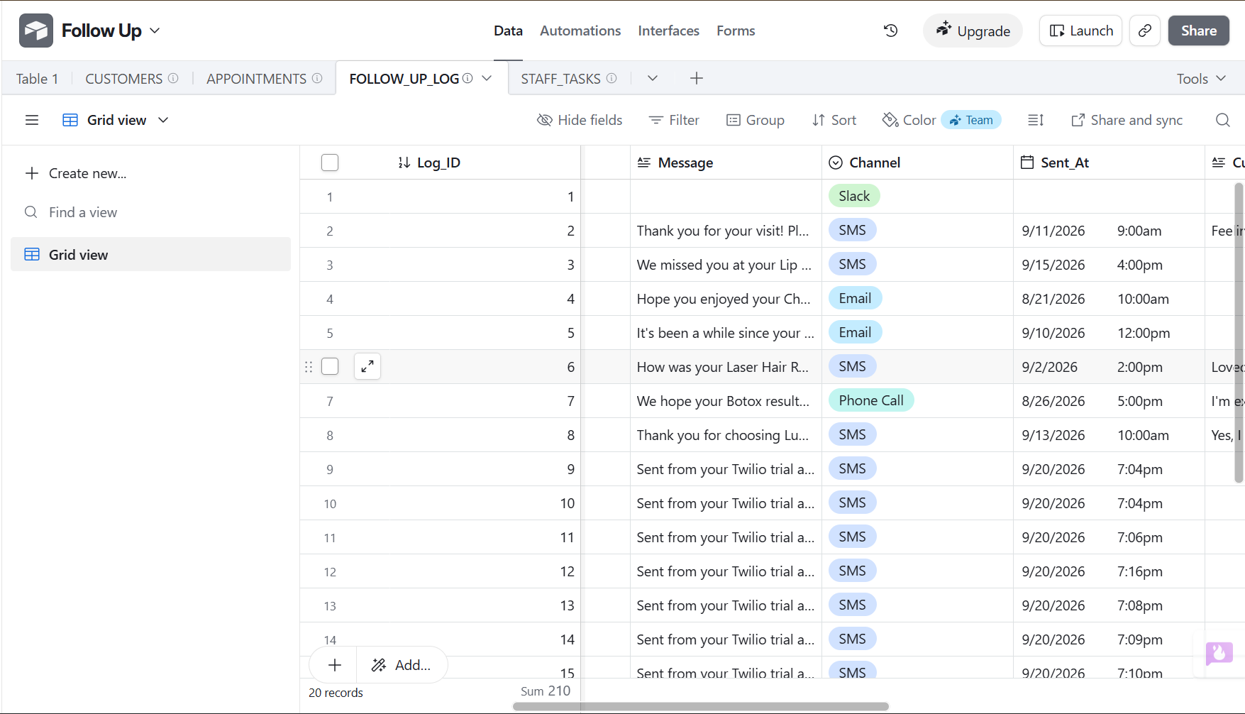Toggle the select-all header checkbox

point(330,163)
